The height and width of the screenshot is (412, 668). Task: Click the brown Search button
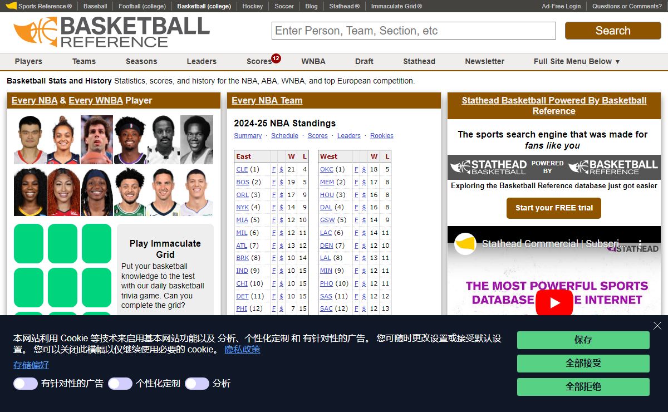tap(613, 31)
